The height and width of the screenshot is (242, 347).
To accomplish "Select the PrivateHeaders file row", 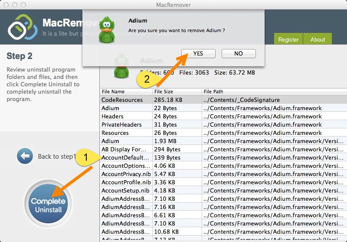I will click(x=223, y=124).
